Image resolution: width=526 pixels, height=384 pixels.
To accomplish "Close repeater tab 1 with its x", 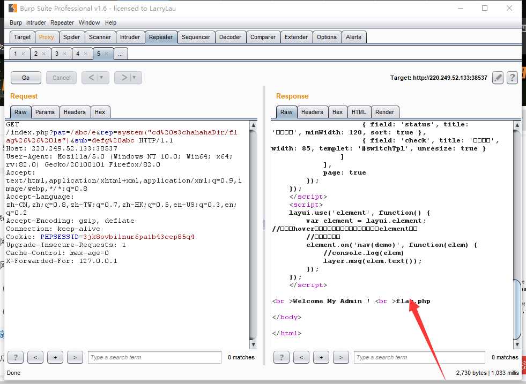I will tap(23, 54).
